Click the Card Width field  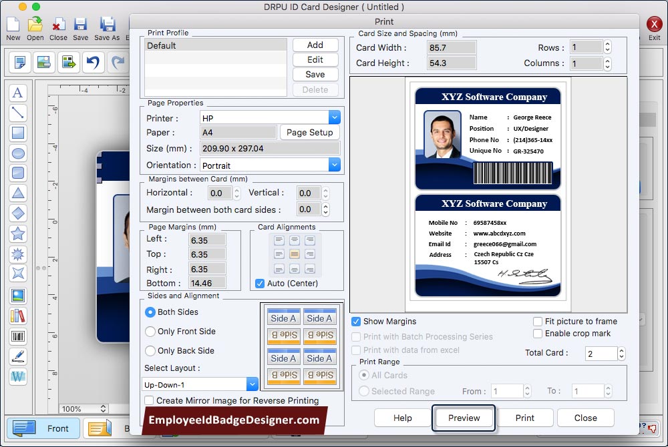452,47
